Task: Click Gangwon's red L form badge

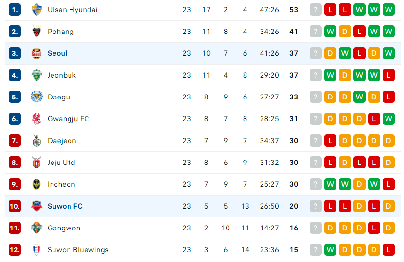Action: coord(374,228)
